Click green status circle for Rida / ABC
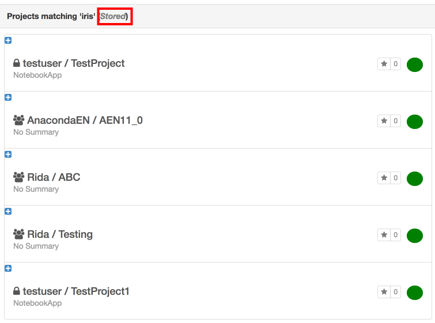435x323 pixels. pyautogui.click(x=415, y=178)
